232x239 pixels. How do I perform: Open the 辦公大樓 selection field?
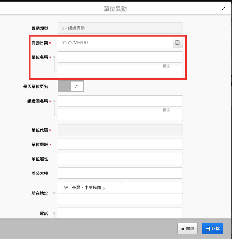[x=120, y=173]
